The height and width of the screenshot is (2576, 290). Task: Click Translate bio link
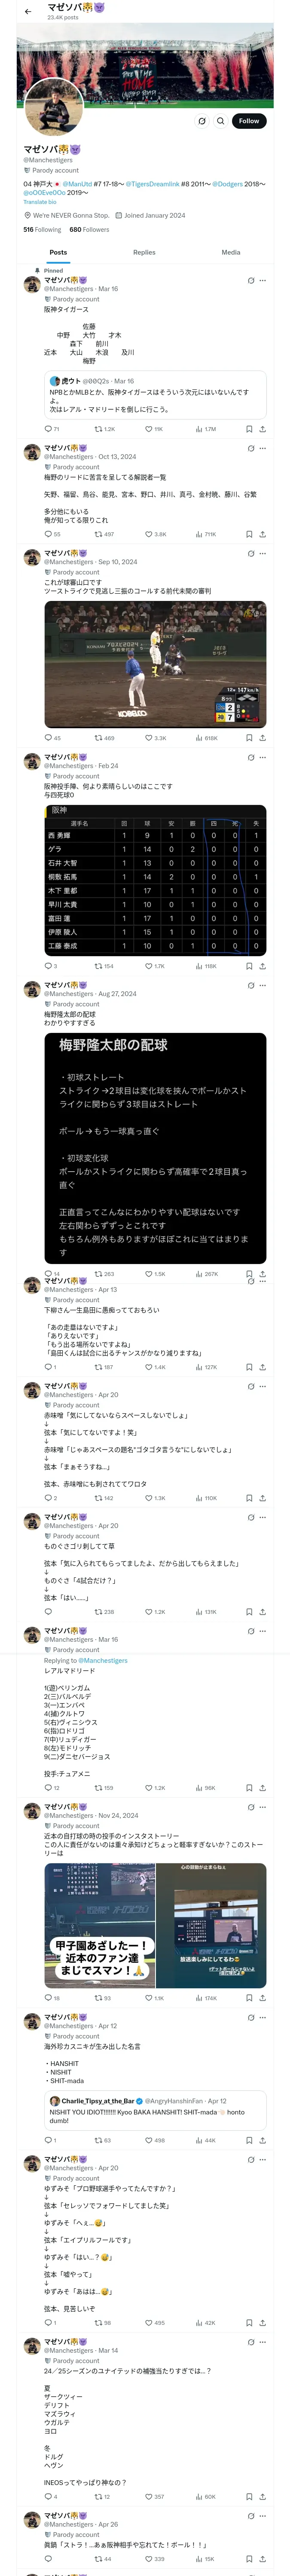40,202
